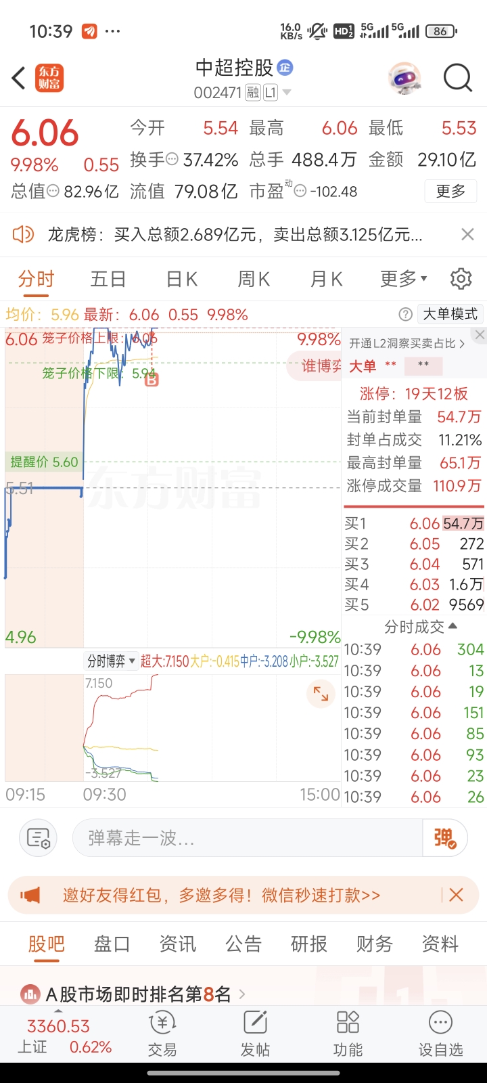This screenshot has width=487, height=1083.
Task: Open 开通L2洞察买卖占比 link
Action: point(407,344)
